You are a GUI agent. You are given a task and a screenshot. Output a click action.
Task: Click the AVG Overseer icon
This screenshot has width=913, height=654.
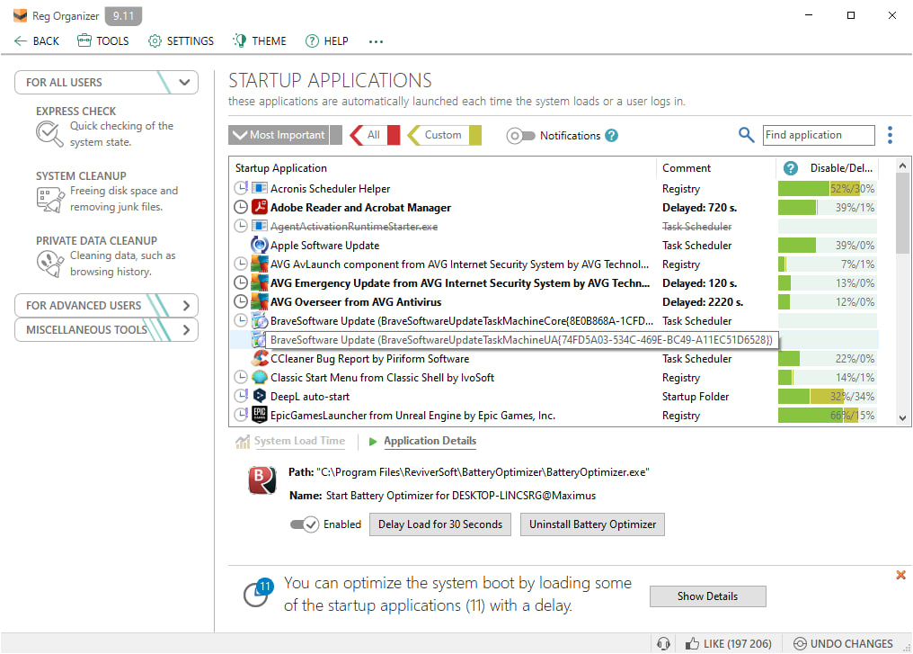259,301
